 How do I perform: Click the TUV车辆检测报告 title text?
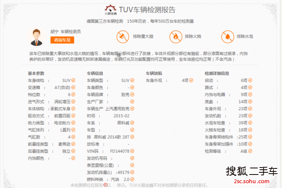tap(147, 10)
